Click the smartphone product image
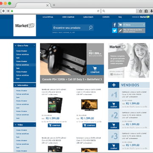Image resolution: width=153 pixels, height=153 pixels. (x=55, y=105)
